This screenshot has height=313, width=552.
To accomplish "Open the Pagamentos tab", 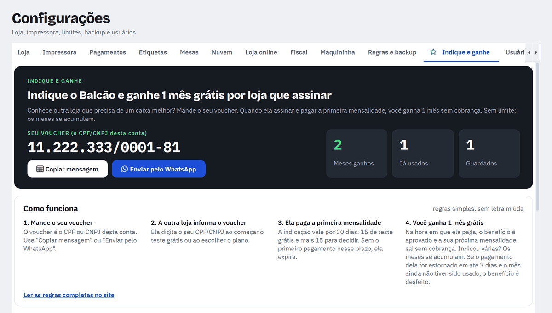I will (x=108, y=52).
